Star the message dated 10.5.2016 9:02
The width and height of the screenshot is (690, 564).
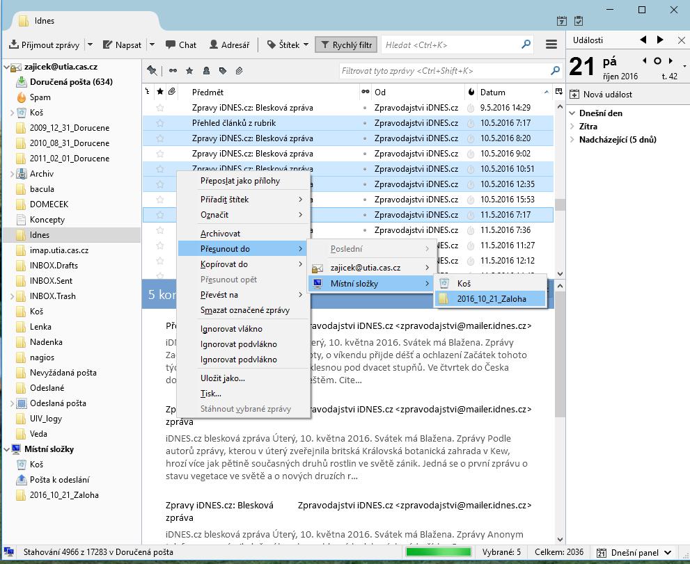[160, 154]
